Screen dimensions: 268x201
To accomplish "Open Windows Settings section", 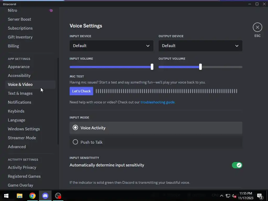I will point(24,129).
